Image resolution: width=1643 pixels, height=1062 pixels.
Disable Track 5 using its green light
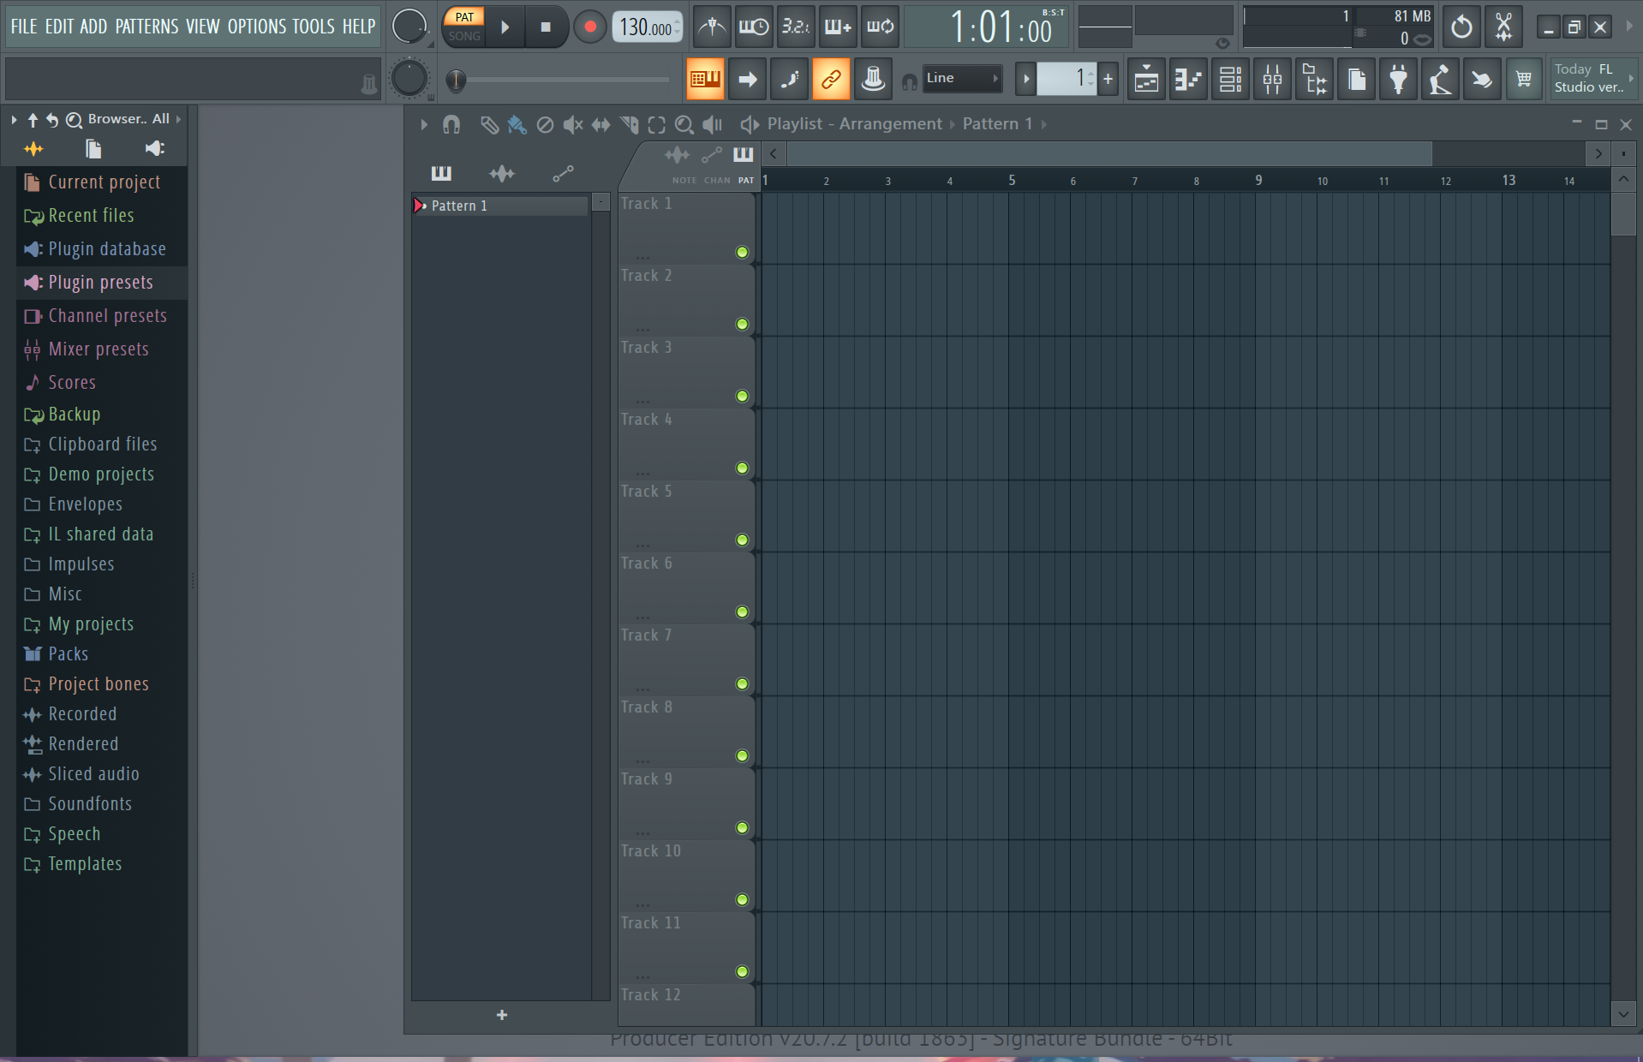742,540
